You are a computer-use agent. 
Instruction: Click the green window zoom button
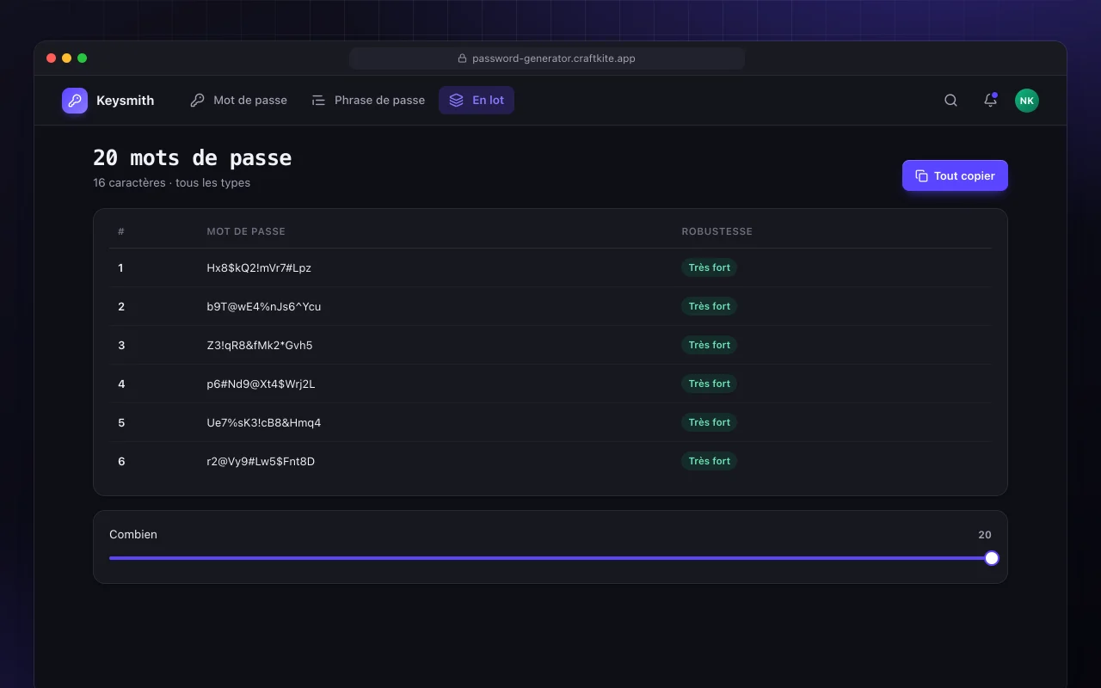tap(83, 58)
